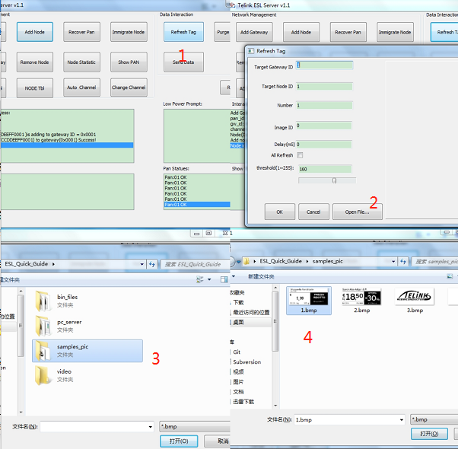Click the threshold(1~255) value field
458x449 pixels.
325,169
